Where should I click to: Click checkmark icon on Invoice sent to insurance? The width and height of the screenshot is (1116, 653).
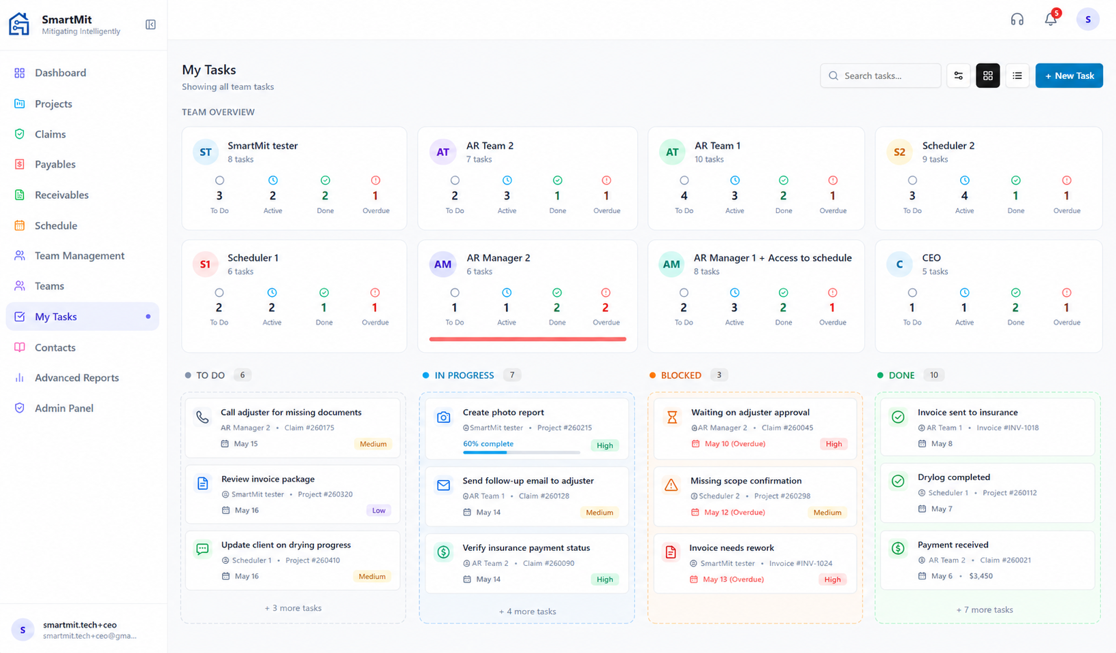coord(898,417)
